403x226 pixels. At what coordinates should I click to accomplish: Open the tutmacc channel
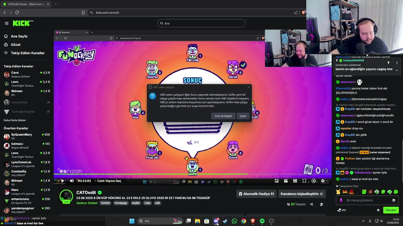click(x=27, y=146)
